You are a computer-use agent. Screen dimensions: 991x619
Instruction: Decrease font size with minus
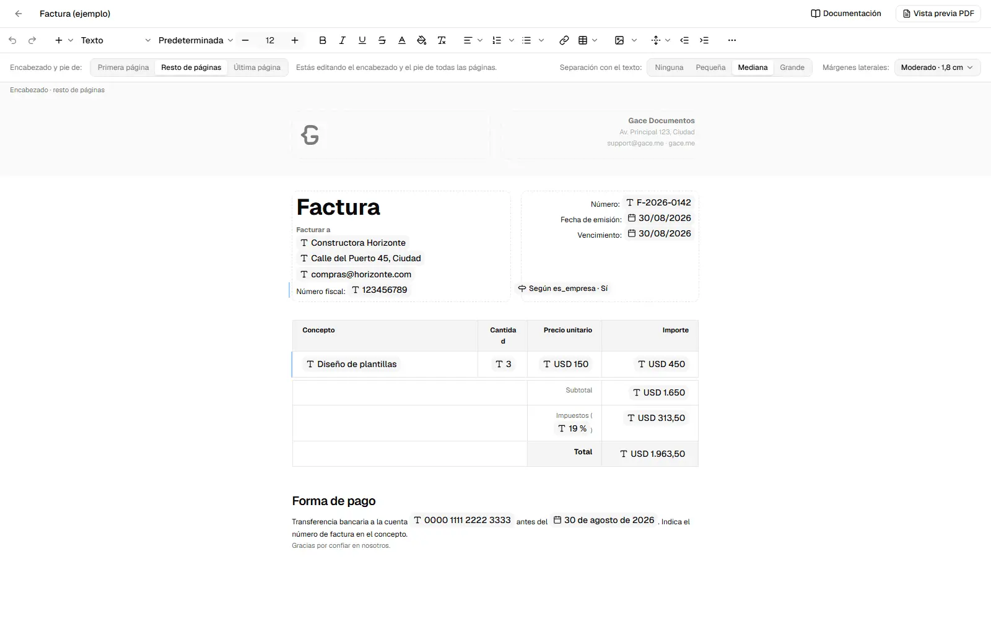pos(245,40)
